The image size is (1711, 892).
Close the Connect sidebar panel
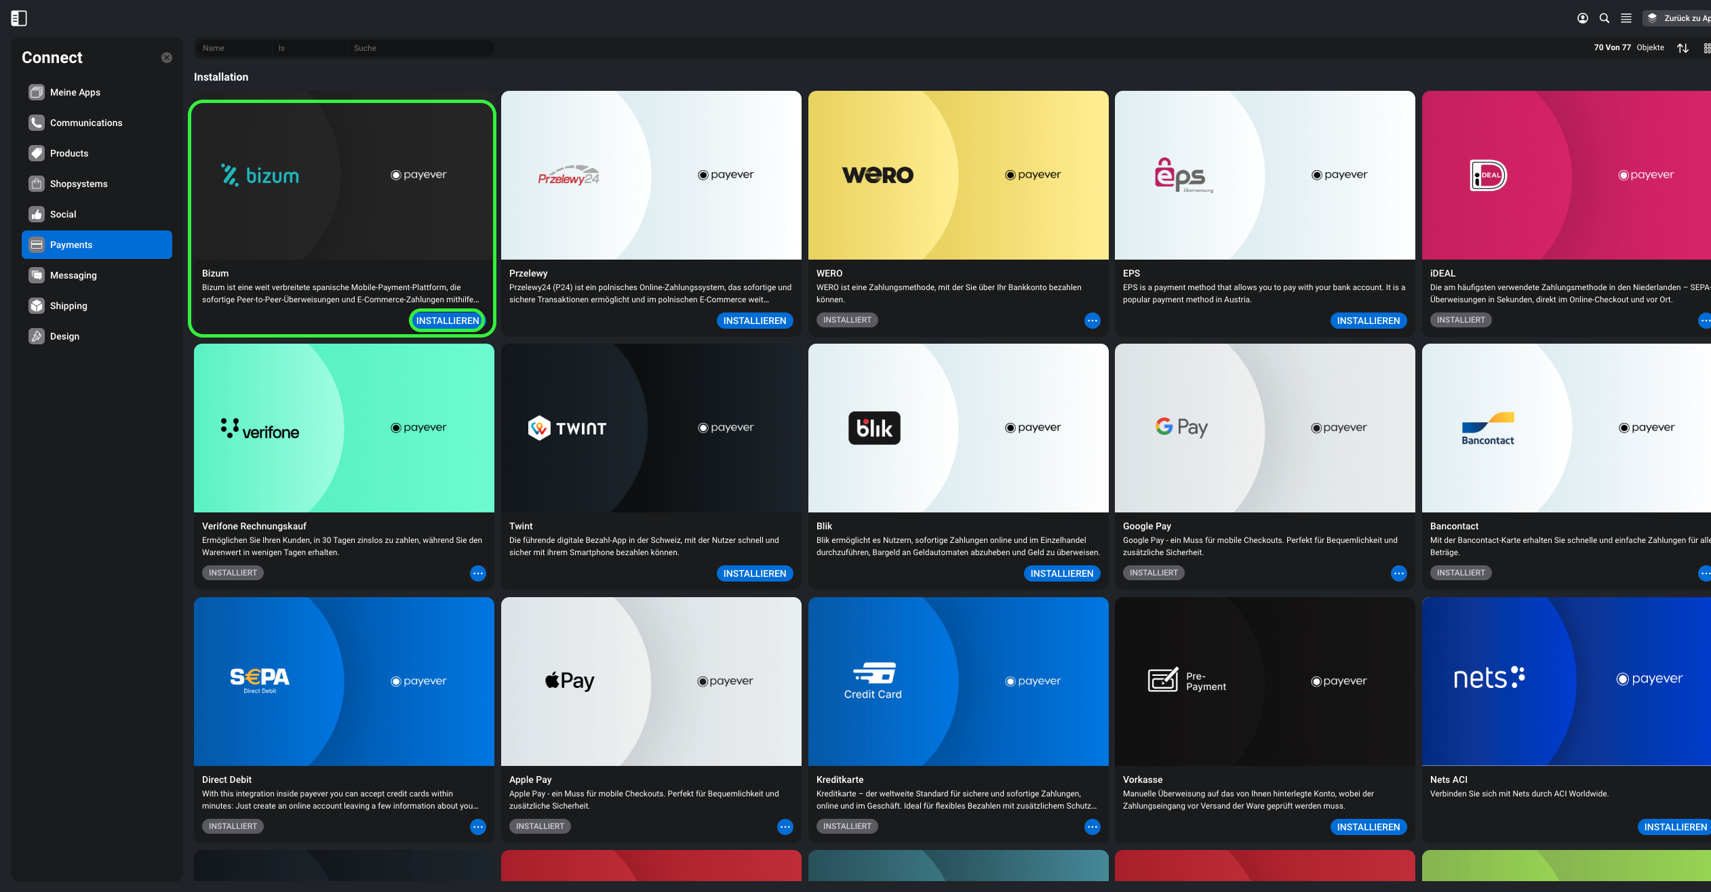(167, 58)
